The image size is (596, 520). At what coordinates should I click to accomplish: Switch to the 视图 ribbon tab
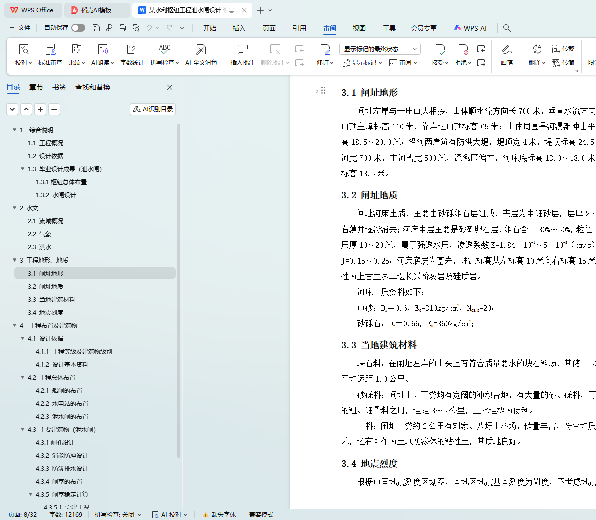point(359,28)
